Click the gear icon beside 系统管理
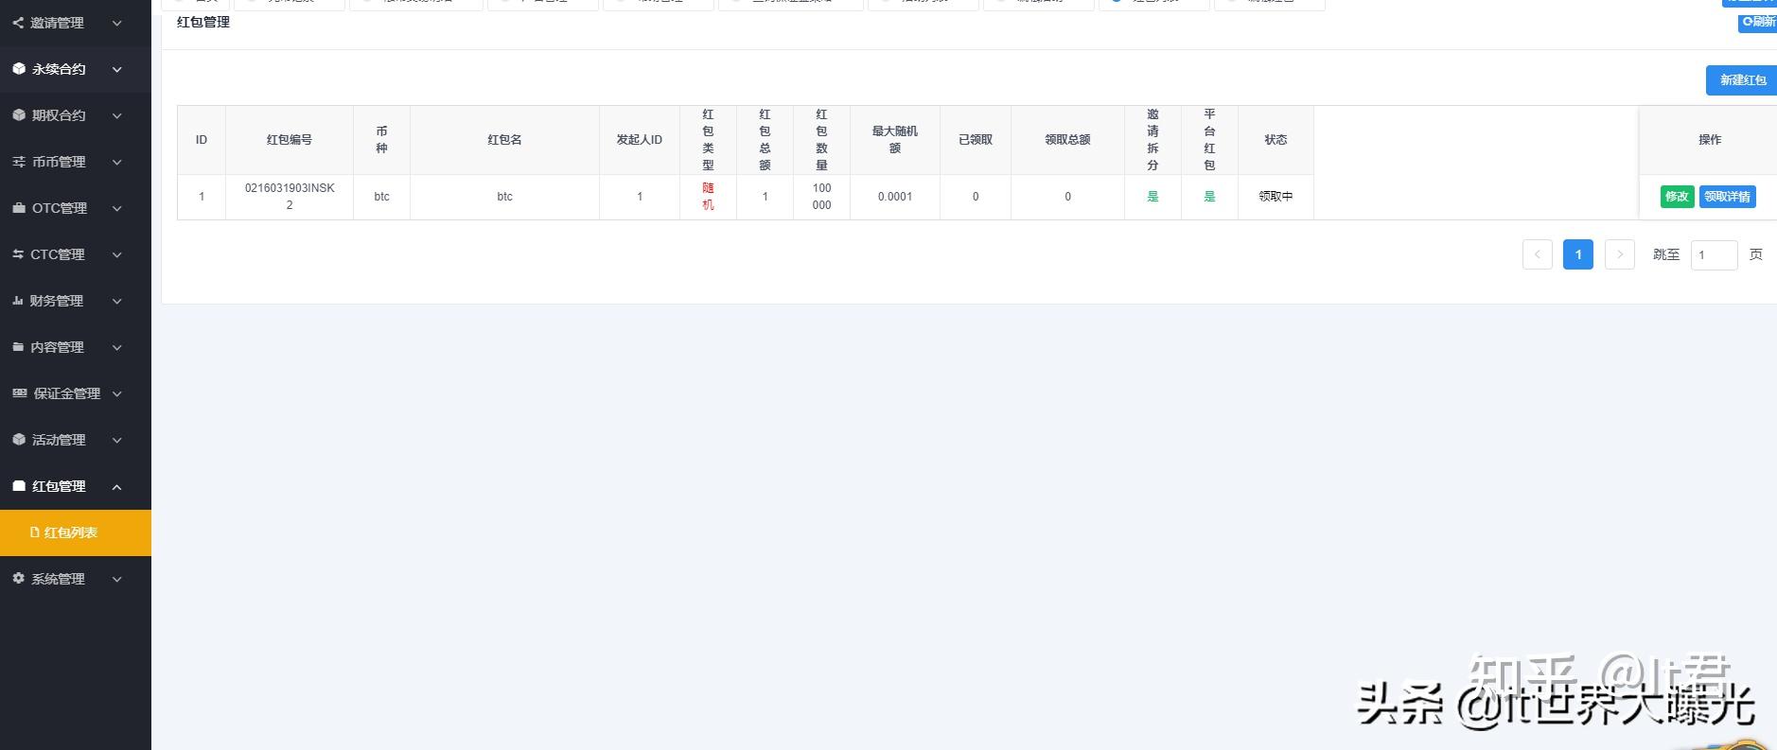 pos(19,579)
